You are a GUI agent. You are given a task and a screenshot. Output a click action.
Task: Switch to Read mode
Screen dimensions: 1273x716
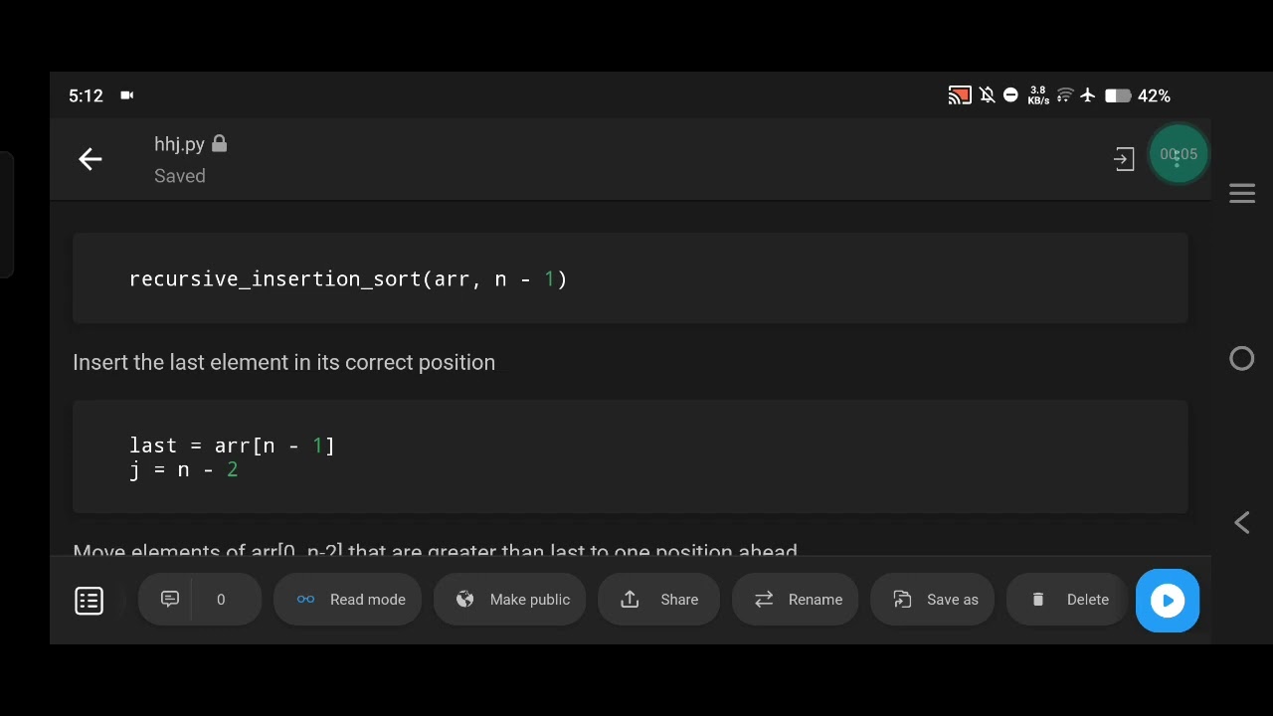pos(348,600)
